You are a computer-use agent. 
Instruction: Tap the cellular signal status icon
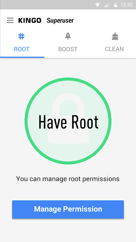[106, 5]
